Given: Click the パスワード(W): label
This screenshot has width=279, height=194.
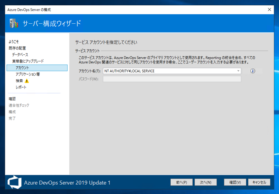Looking at the screenshot, I should click(89, 79).
